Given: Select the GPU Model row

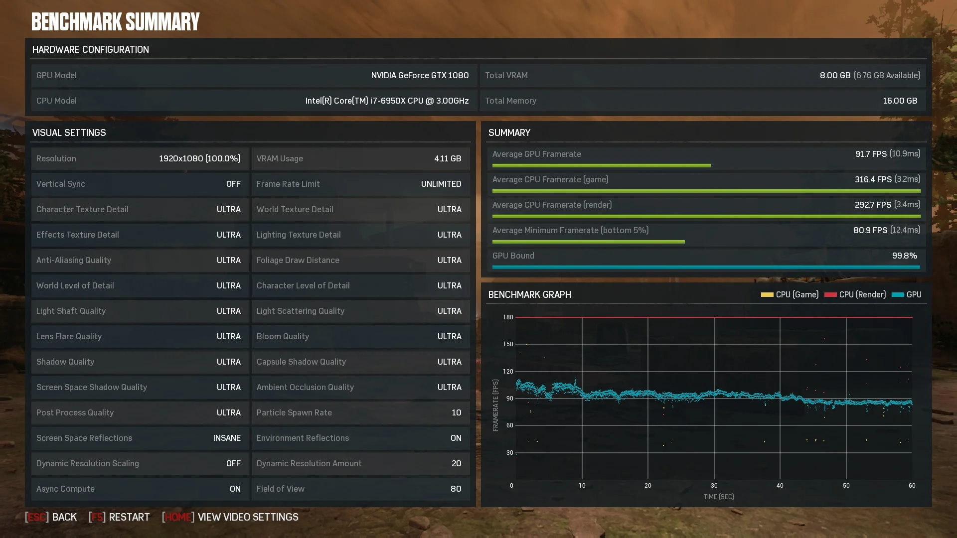Looking at the screenshot, I should tap(254, 76).
